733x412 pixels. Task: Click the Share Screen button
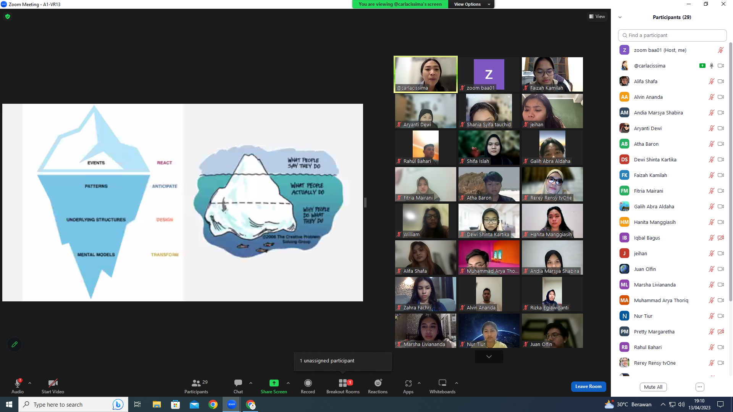pos(274,386)
